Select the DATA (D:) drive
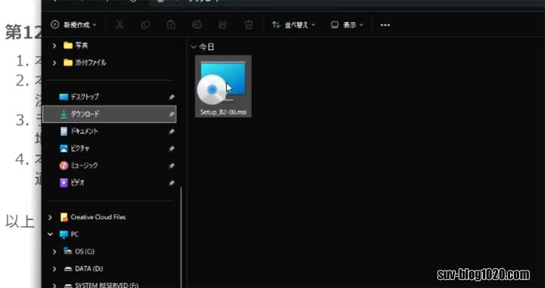 83,268
